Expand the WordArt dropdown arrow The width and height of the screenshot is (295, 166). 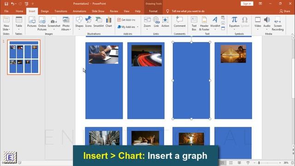tap(215, 30)
